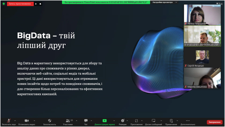Stop the recording with the square button
This screenshot has height=127, width=225.
(x=40, y=4)
